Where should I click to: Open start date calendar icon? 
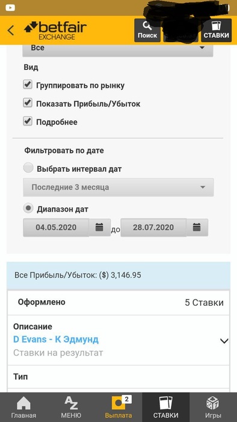(100, 228)
